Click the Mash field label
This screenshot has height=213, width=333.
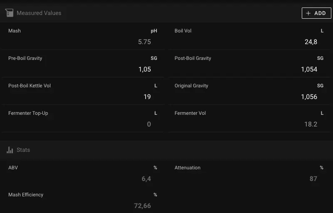(x=15, y=31)
